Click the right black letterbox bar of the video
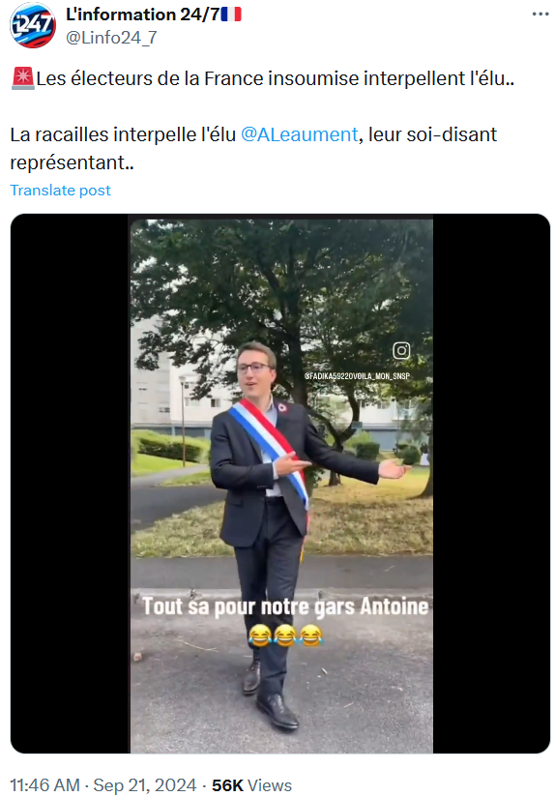This screenshot has height=797, width=555. [491, 484]
